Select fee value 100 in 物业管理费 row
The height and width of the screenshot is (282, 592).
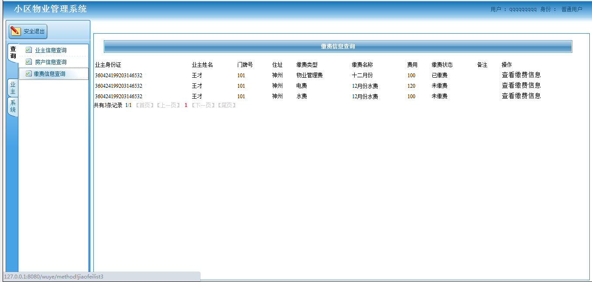tap(411, 76)
